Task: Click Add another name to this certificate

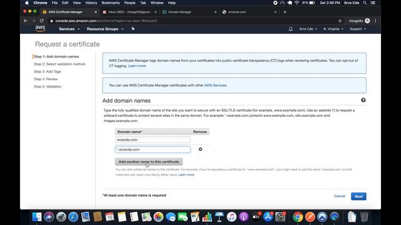Action: click(149, 162)
